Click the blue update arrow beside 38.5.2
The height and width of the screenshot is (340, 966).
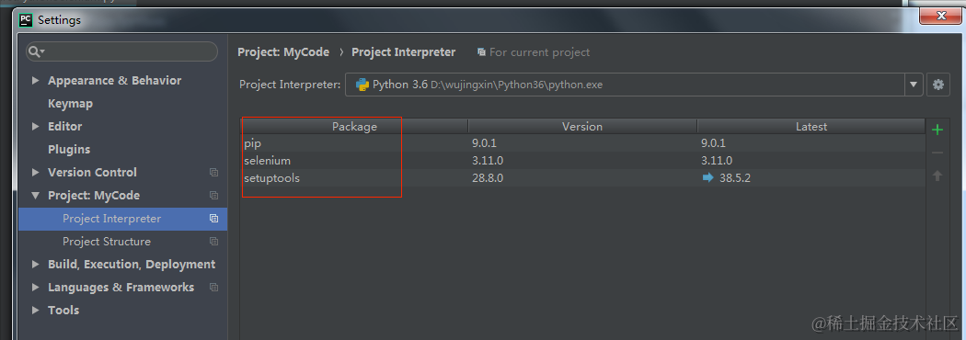(707, 177)
